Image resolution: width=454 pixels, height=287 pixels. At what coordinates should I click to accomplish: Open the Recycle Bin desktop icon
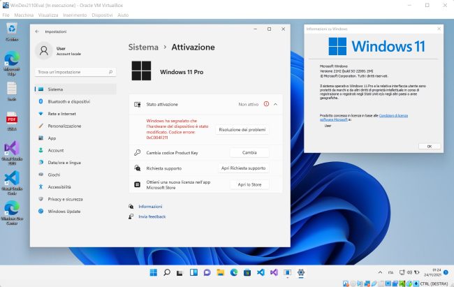tap(12, 31)
